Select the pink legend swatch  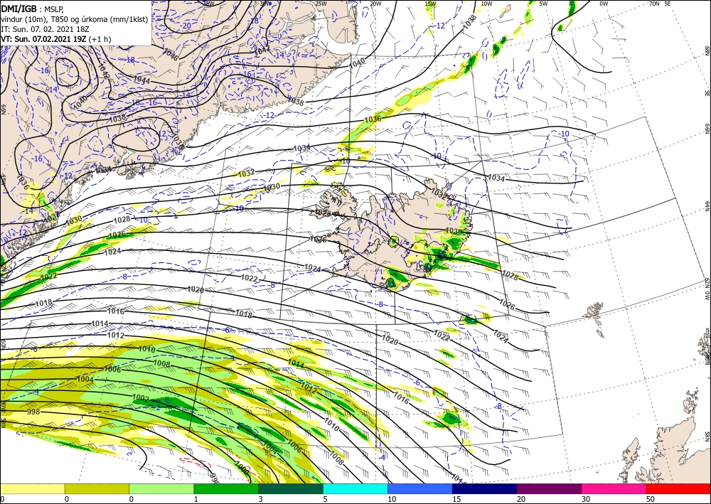tap(614, 488)
